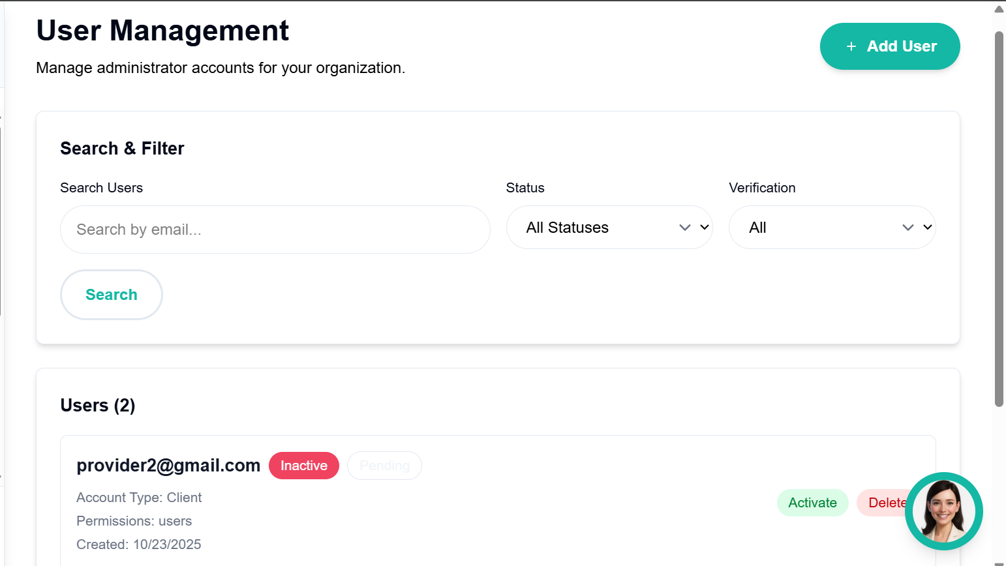
Task: Click the Status filter label
Action: tap(525, 188)
